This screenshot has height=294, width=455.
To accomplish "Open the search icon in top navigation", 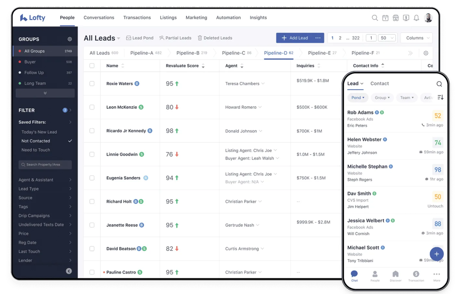I will coord(375,18).
